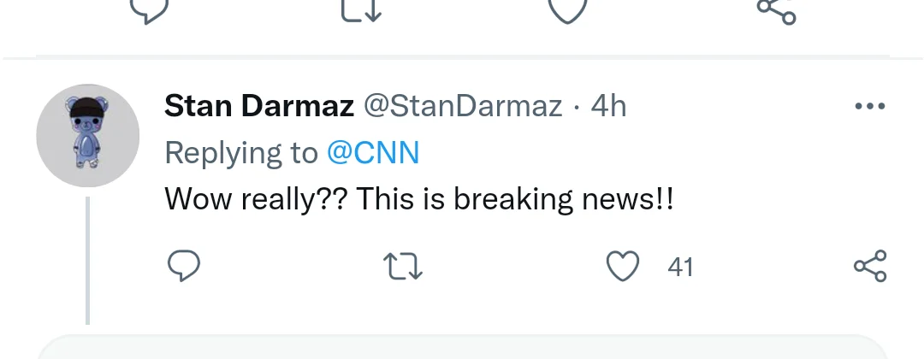Click heart icon on the tweet above
The height and width of the screenshot is (359, 924).
(x=566, y=9)
